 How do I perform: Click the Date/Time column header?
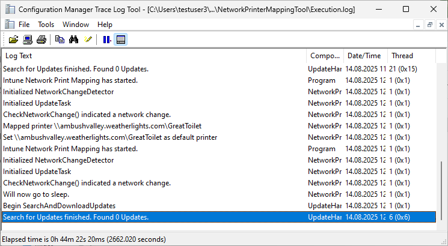[364, 56]
